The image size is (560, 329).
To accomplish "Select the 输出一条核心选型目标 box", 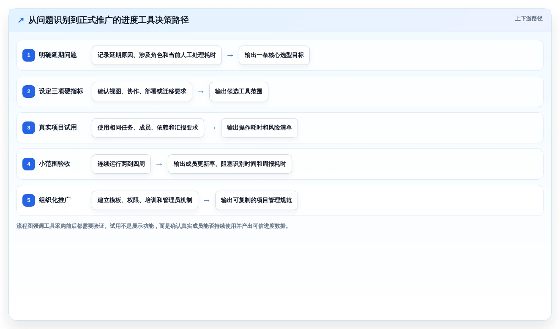I will (274, 55).
